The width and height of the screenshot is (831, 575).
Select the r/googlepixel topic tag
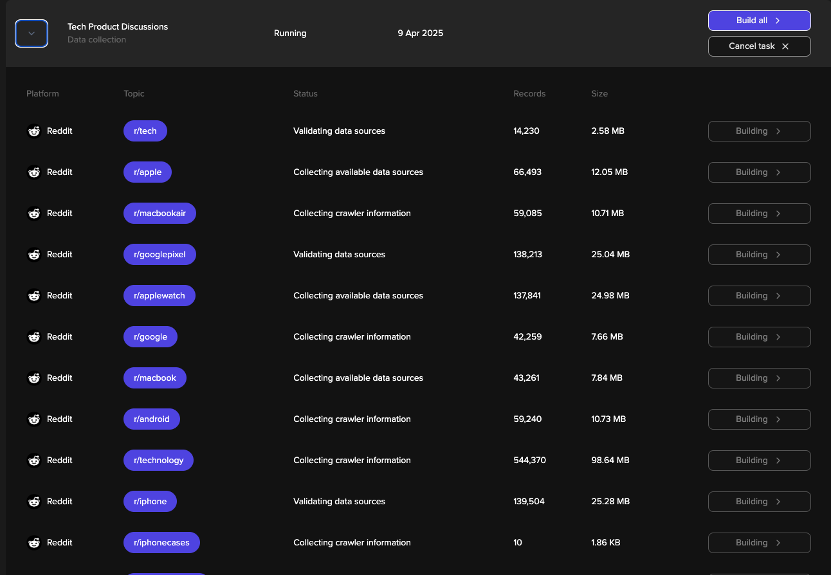pyautogui.click(x=160, y=255)
